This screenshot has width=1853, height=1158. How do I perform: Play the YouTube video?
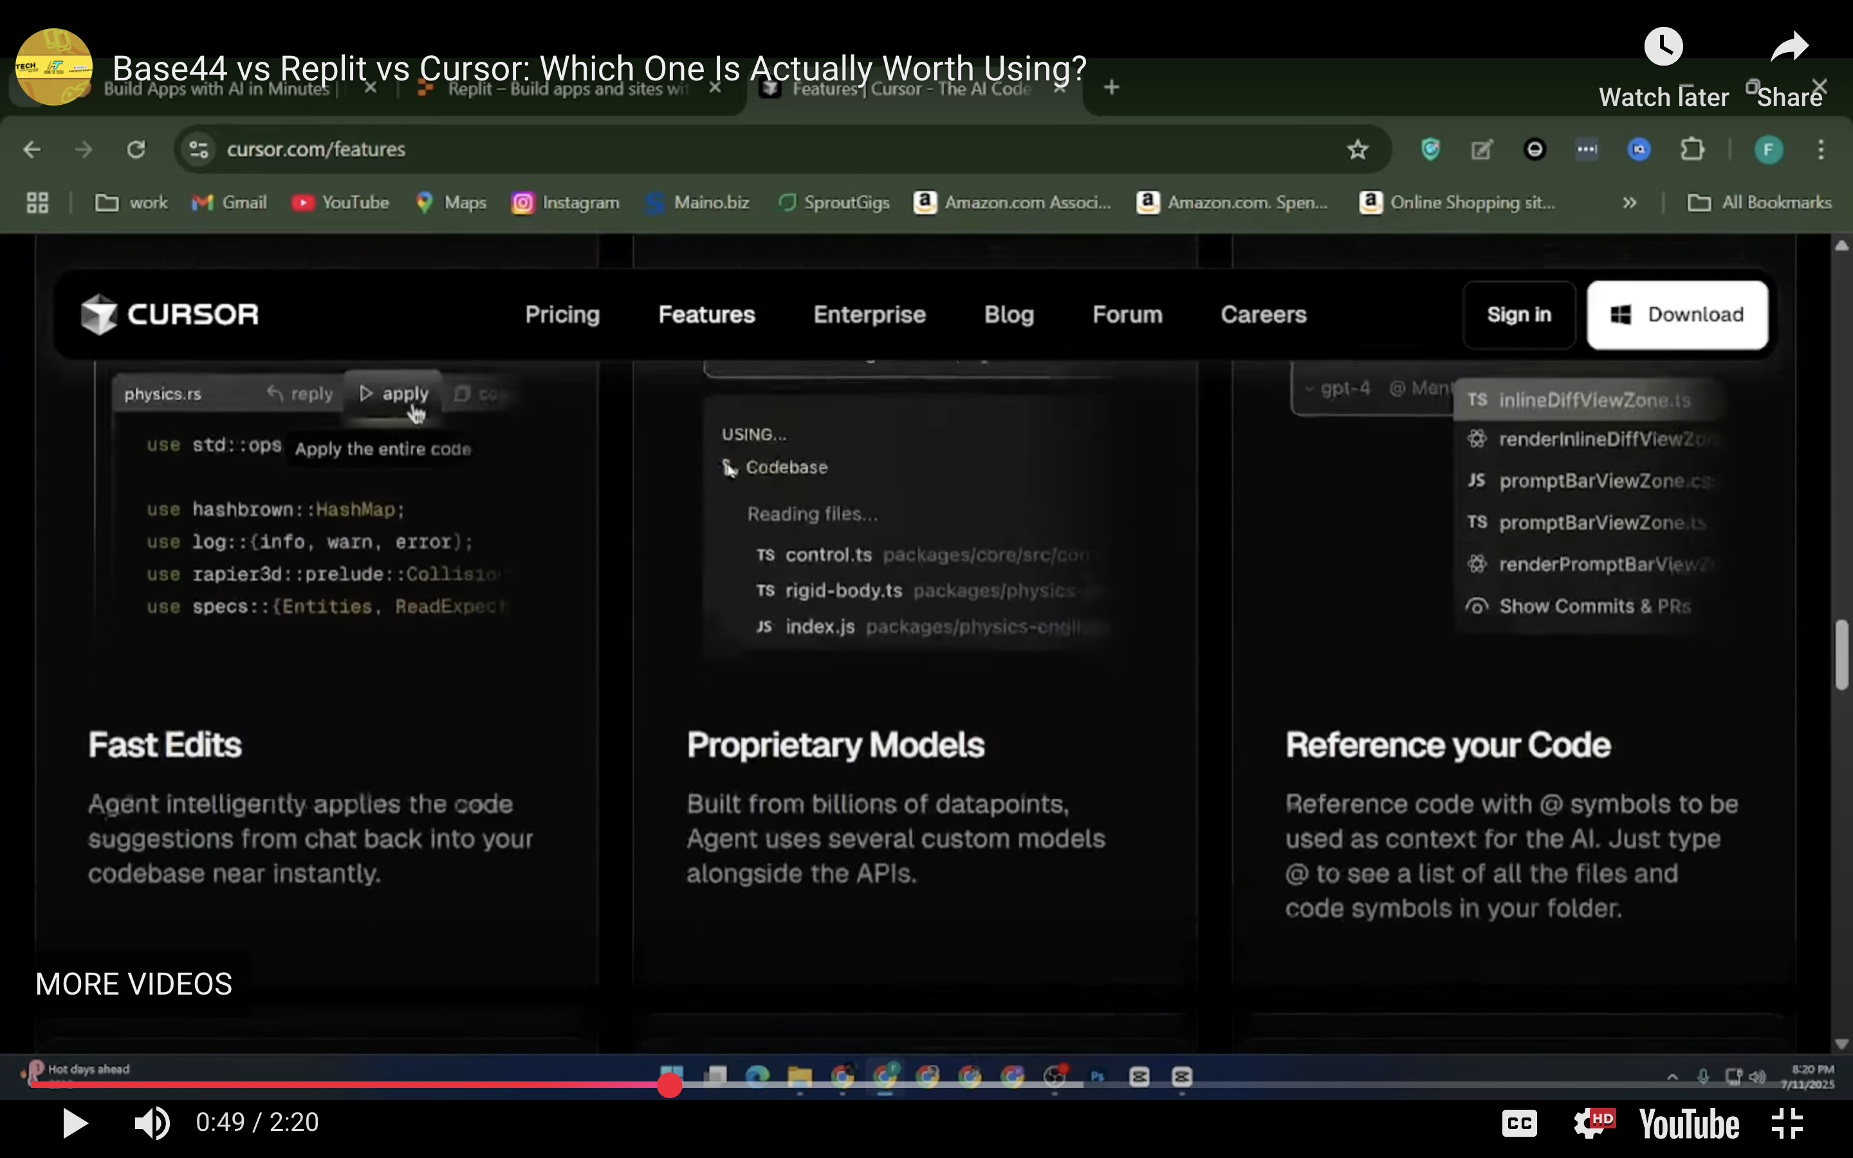click(x=74, y=1123)
